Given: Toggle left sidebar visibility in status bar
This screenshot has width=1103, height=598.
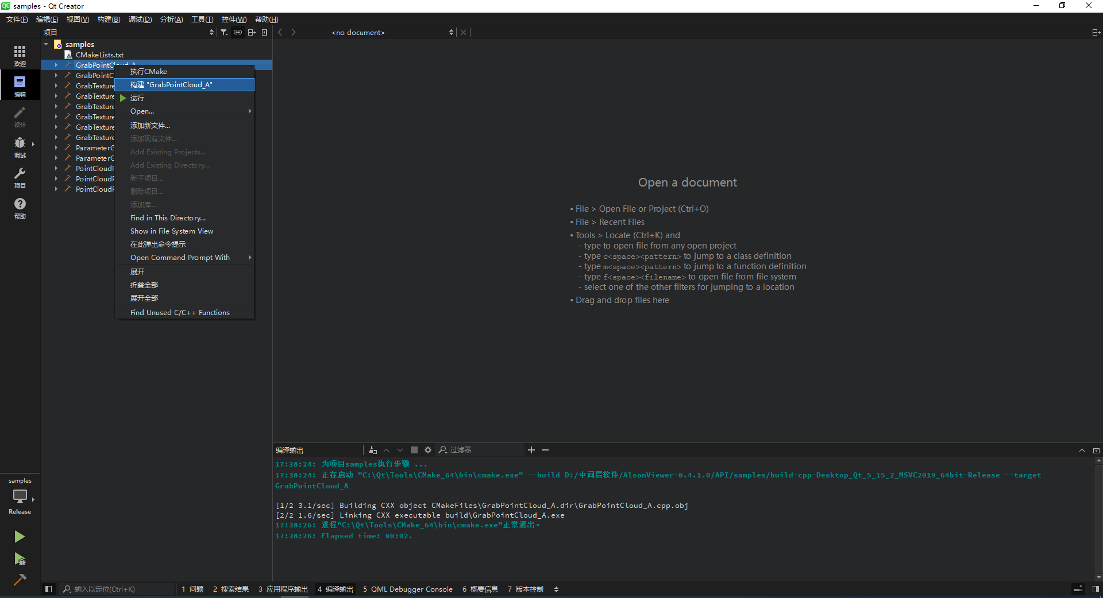Looking at the screenshot, I should click(49, 589).
